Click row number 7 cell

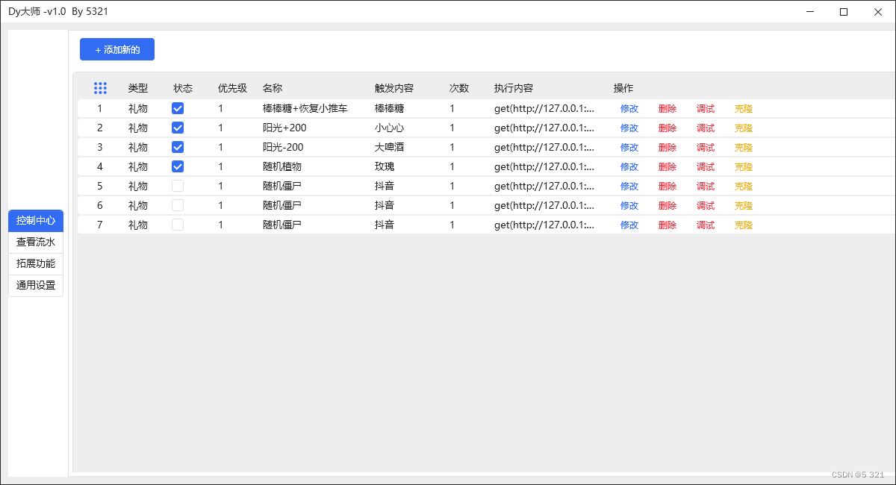(x=100, y=225)
